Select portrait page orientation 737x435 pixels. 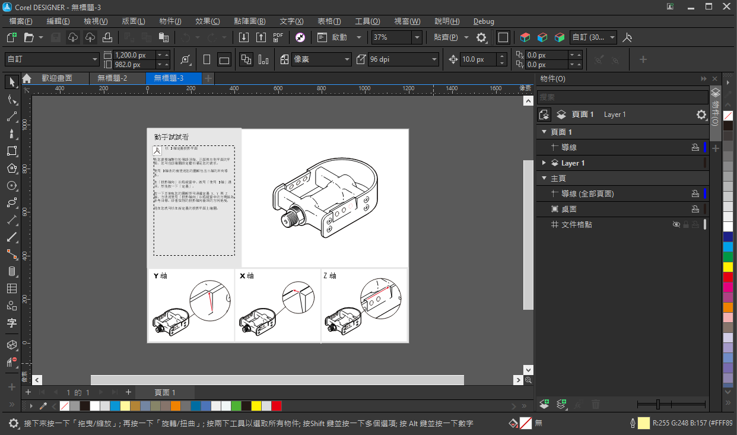(x=207, y=59)
